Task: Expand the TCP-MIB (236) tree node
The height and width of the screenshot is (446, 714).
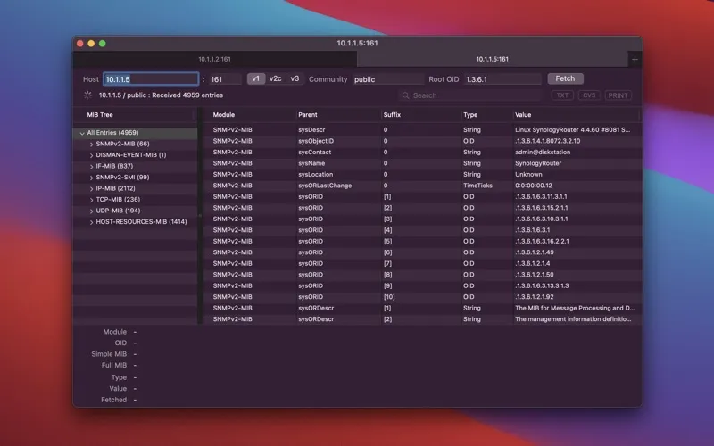Action: 92,200
